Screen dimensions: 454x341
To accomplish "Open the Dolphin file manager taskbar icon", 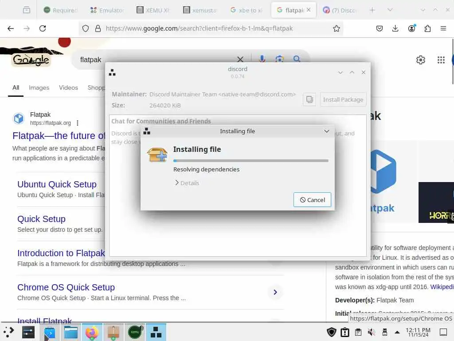I will click(x=70, y=332).
